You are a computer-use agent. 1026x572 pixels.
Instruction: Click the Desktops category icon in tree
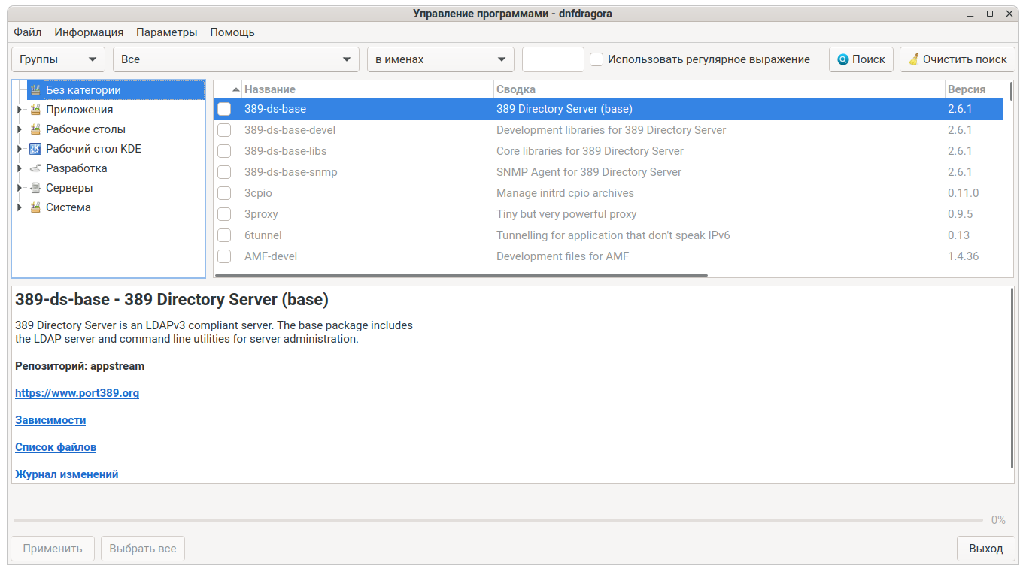[35, 129]
